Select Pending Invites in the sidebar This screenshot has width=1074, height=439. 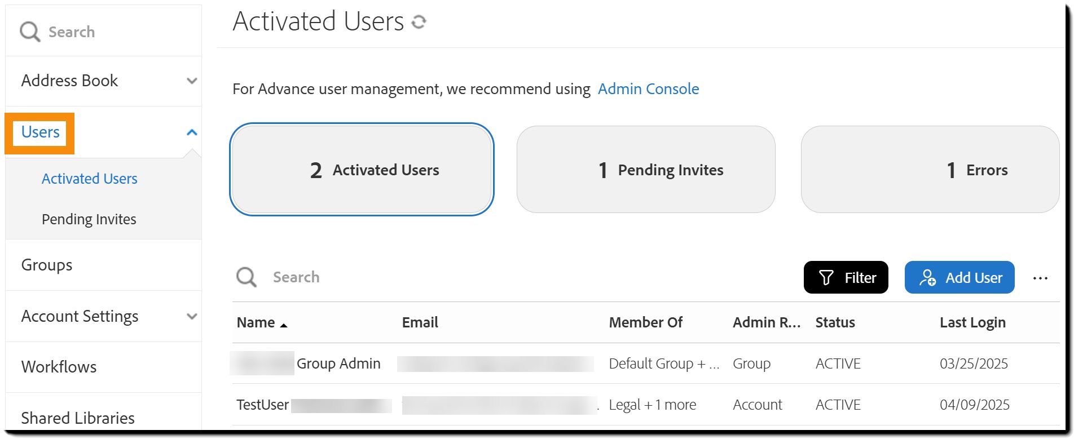tap(89, 219)
